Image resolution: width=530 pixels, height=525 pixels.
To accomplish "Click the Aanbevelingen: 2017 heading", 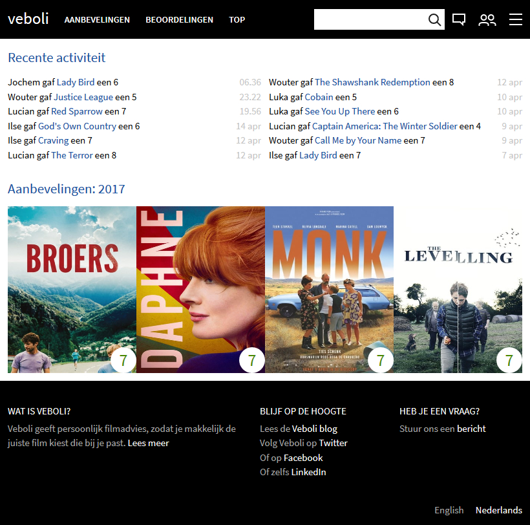I will click(x=66, y=189).
